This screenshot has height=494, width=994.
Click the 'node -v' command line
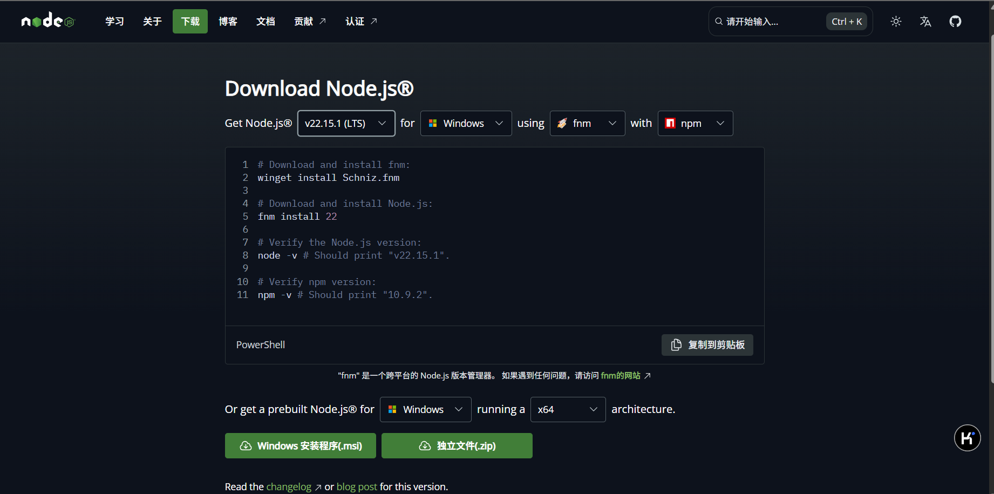click(x=353, y=255)
